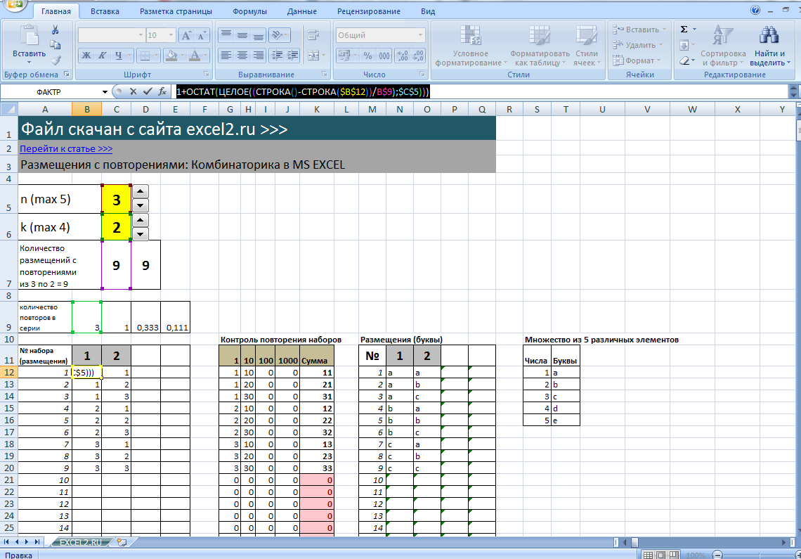This screenshot has height=559, width=801.
Task: Increase n with spinner up arrow
Action: 141,192
